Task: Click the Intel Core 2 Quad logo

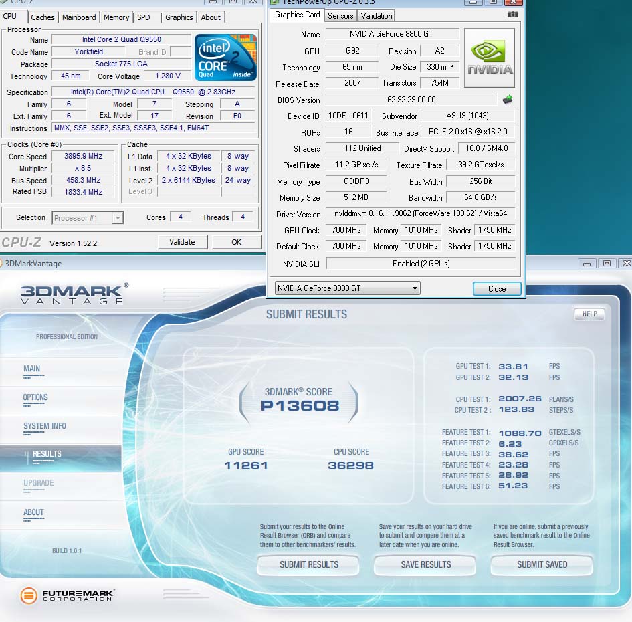Action: coord(225,58)
